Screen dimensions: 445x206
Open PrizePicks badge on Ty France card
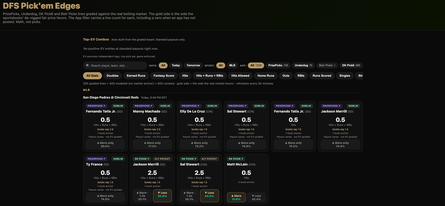click(95, 159)
